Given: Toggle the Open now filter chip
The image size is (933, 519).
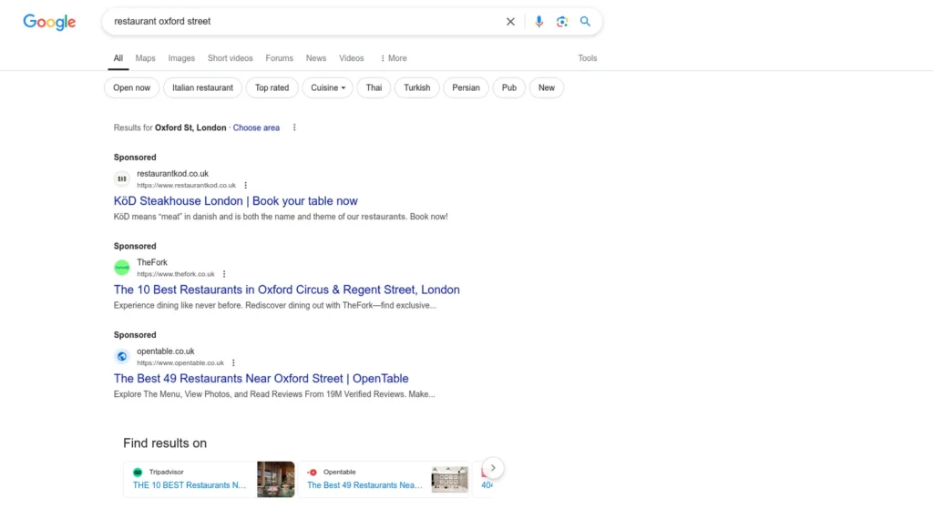Looking at the screenshot, I should click(132, 88).
